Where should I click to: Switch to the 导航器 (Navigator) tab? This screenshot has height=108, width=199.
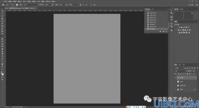[x=181, y=9]
